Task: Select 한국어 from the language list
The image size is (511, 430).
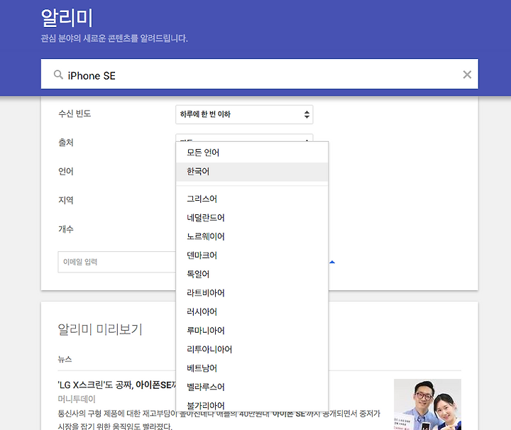Action: tap(252, 171)
